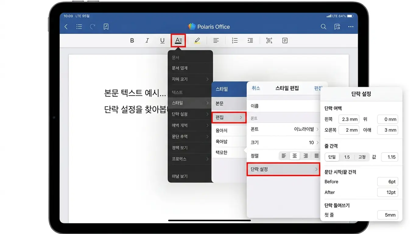Expand the 지워 코기 chevron
This screenshot has width=419, height=234.
(207, 79)
